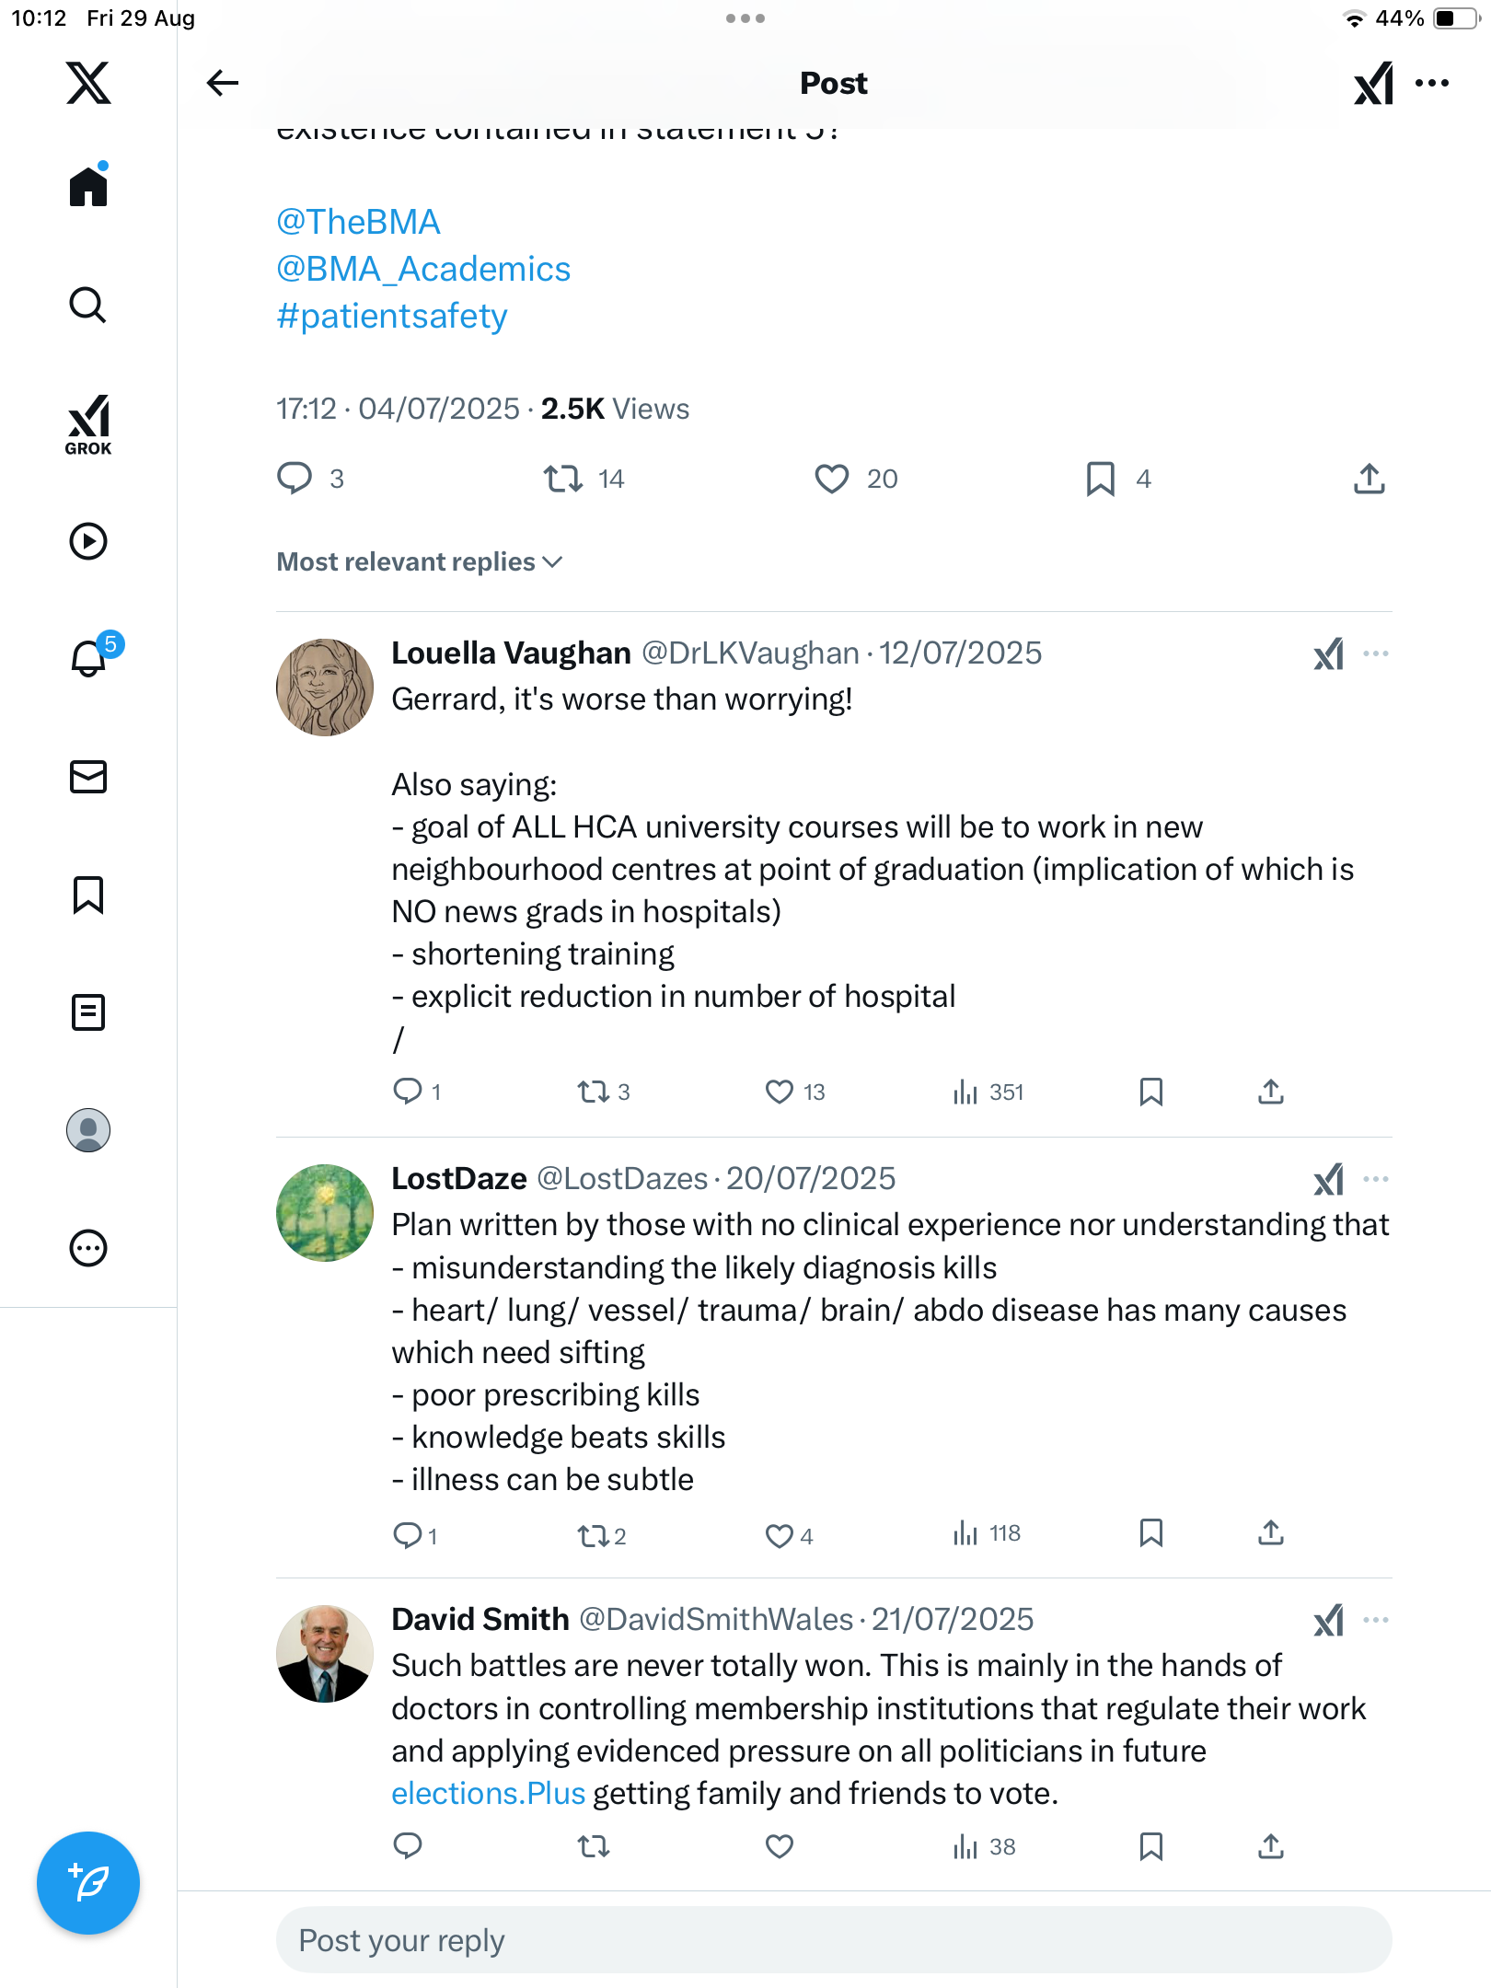Tap the compose new post button
This screenshot has width=1491, height=1988.
tap(88, 1883)
